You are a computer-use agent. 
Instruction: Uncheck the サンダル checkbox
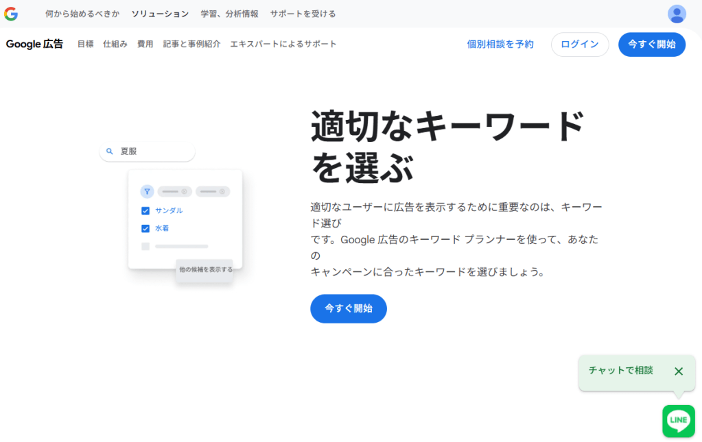(x=145, y=210)
